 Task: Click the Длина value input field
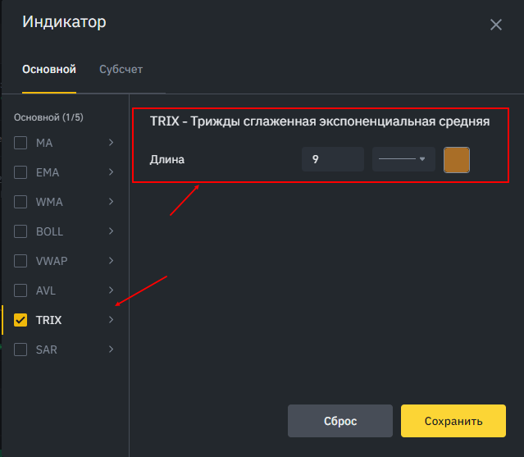point(332,160)
